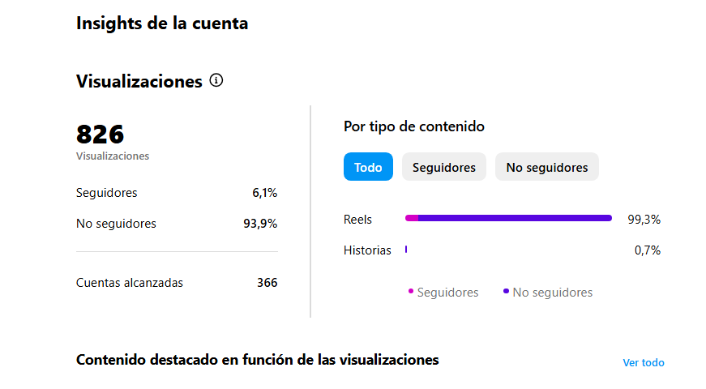The width and height of the screenshot is (706, 389).
Task: Open the Ver todo link
Action: pos(644,362)
